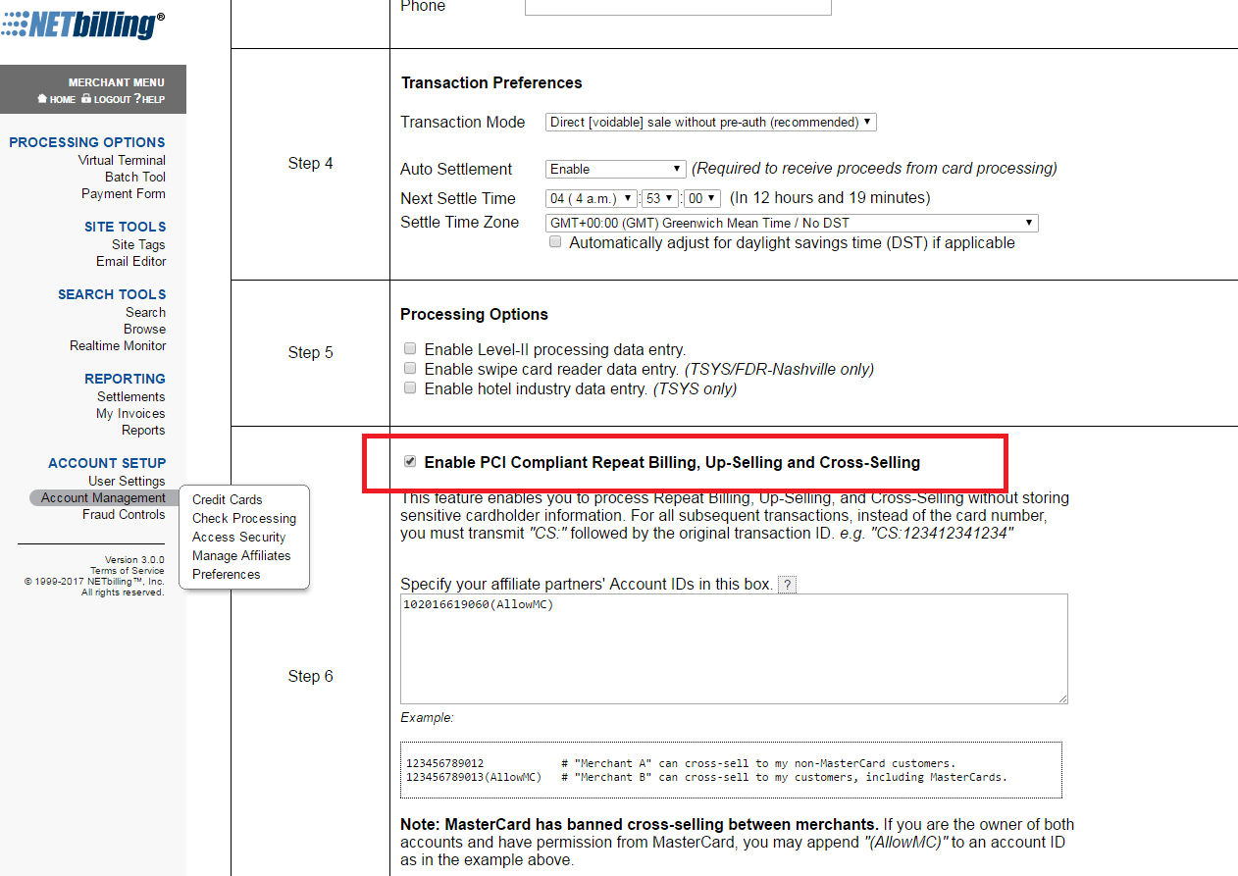Select Manage Affiliates from the submenu
The image size is (1238, 876).
point(241,555)
